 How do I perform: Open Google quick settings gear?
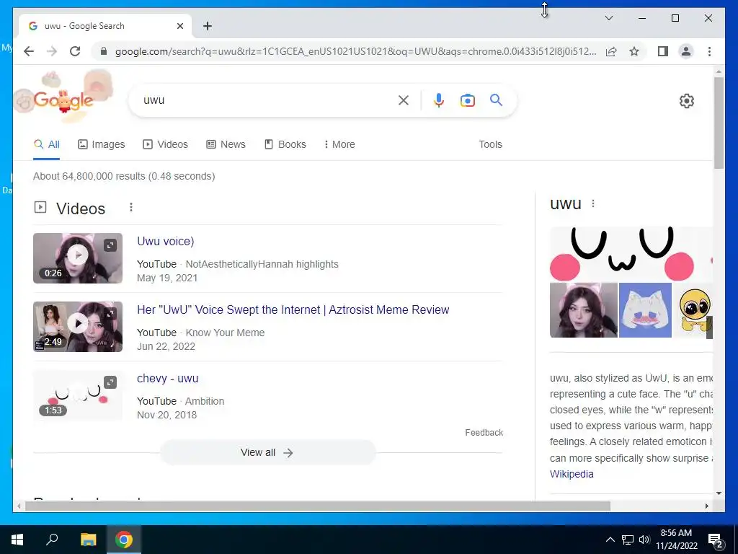pos(687,101)
